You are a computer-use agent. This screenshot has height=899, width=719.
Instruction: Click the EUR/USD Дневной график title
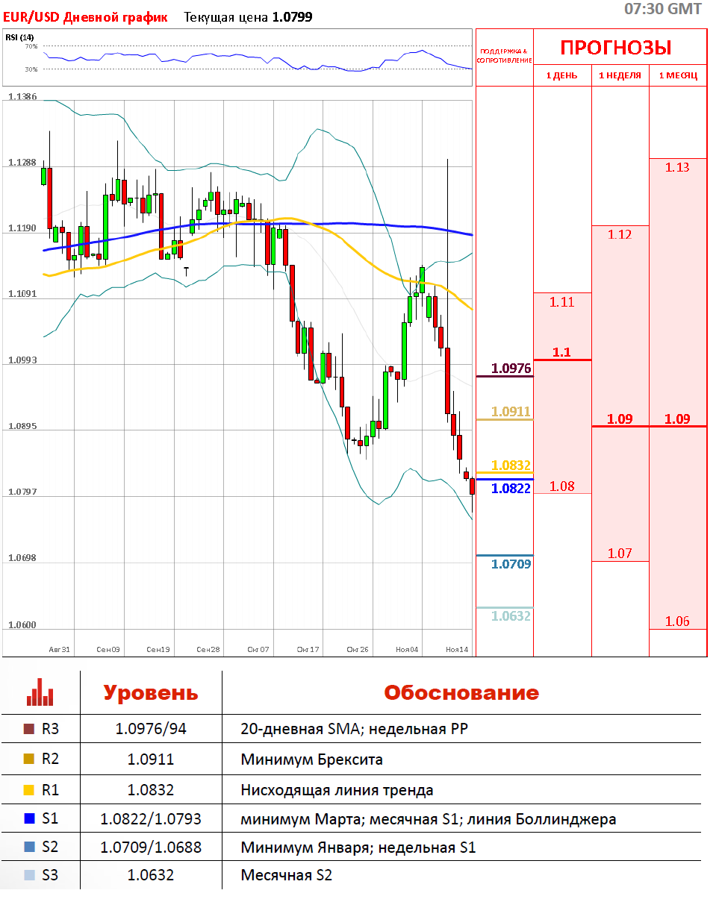(x=86, y=16)
